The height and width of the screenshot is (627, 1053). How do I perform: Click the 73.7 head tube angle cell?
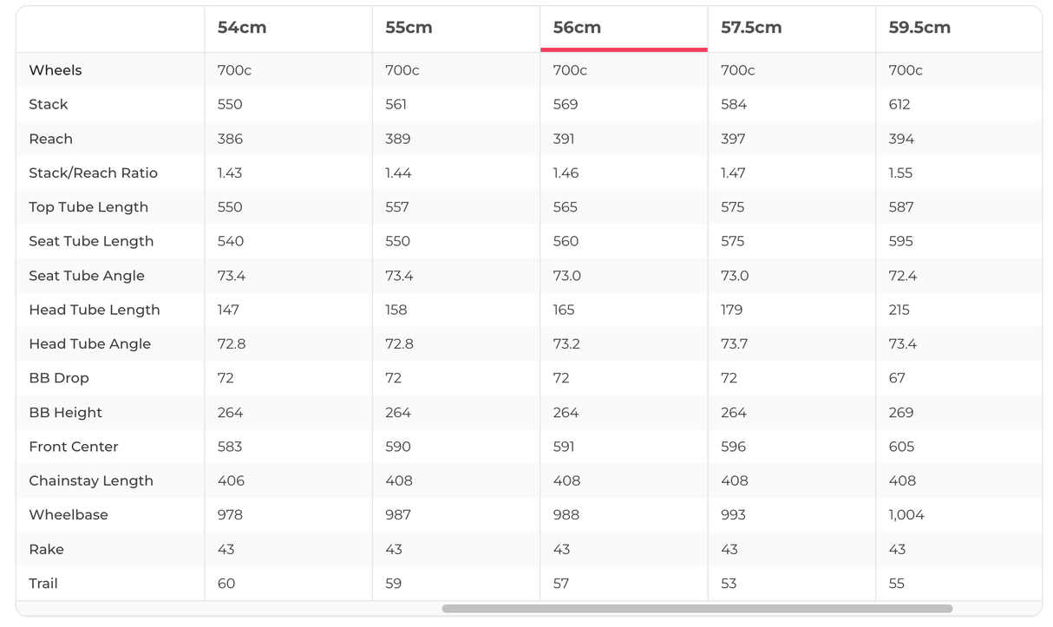click(x=735, y=344)
